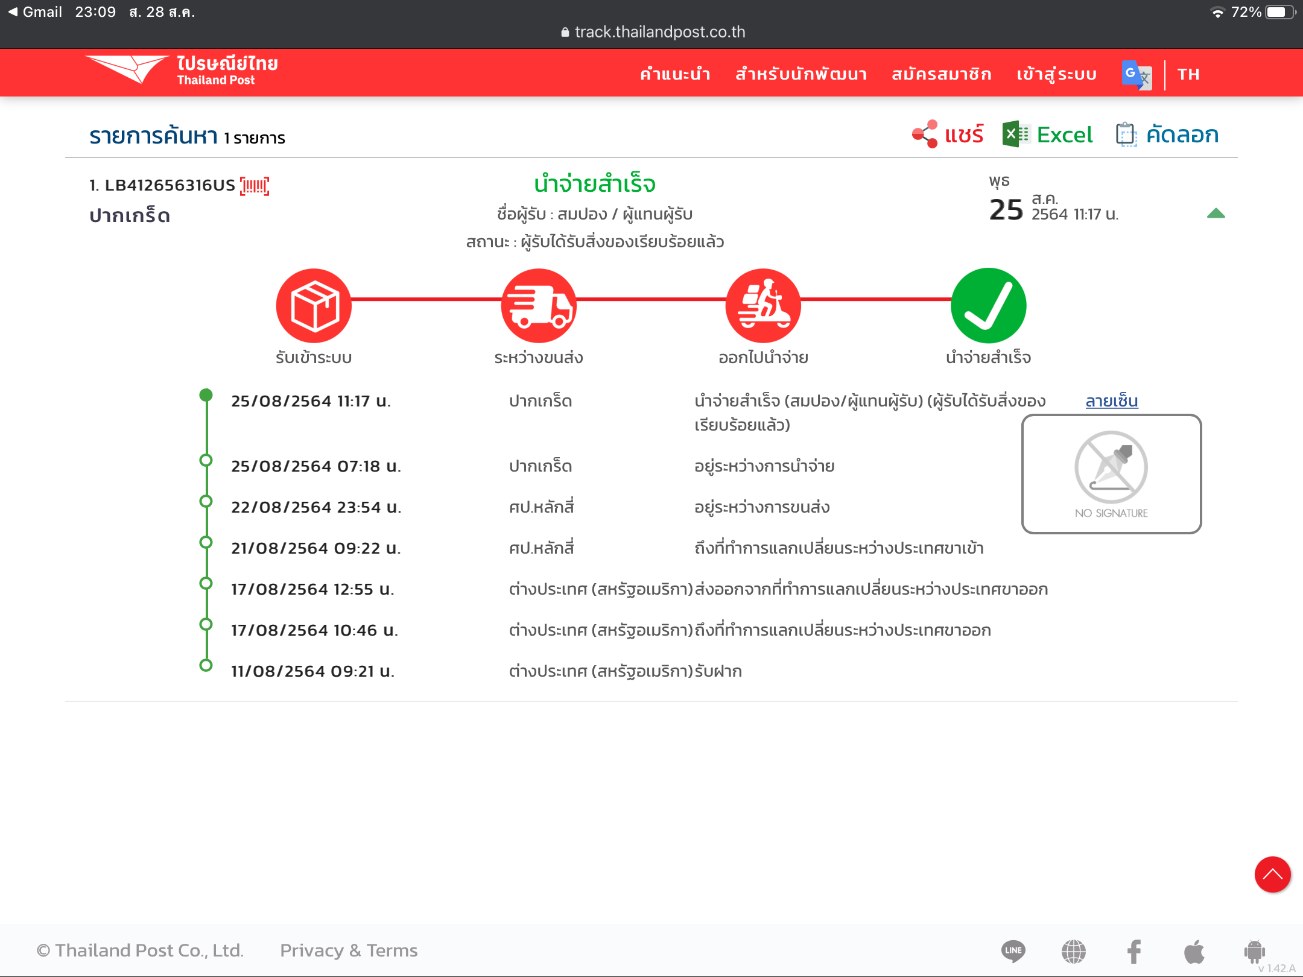1303x977 pixels.
Task: Click the globe website icon in footer
Action: coord(1074,951)
